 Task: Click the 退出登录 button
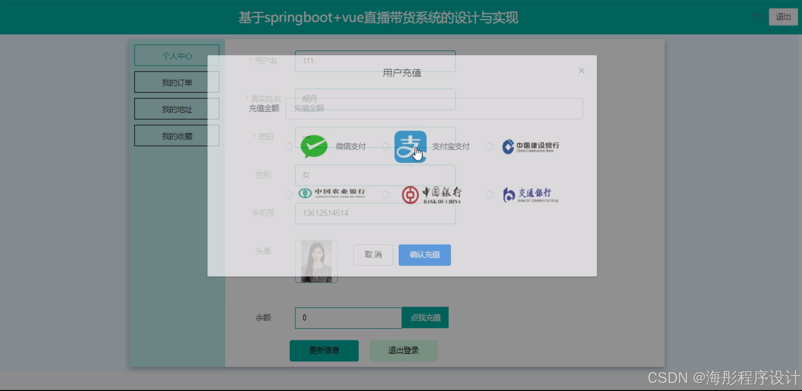click(404, 350)
